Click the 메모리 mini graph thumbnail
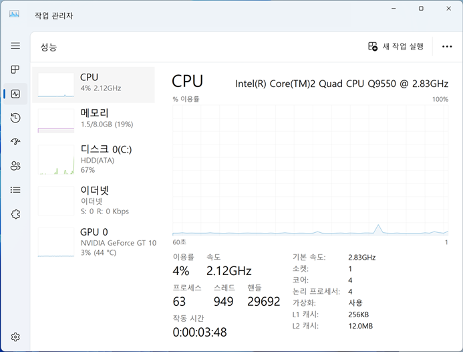463x352 pixels. pyautogui.click(x=55, y=120)
